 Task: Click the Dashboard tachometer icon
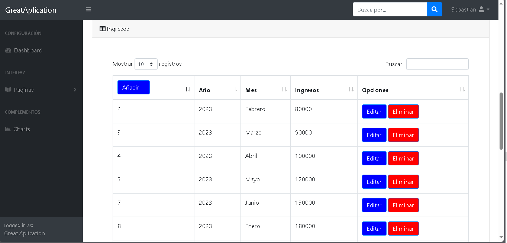[x=8, y=51]
